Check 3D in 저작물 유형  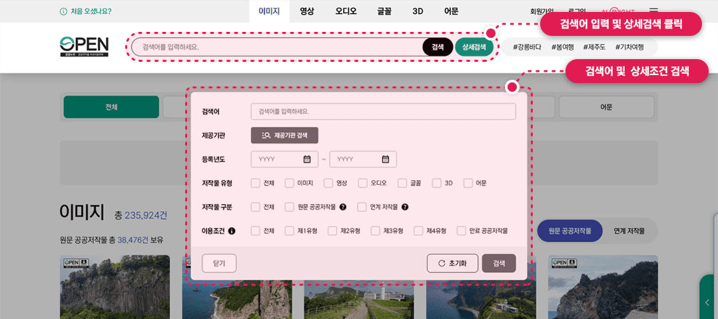(437, 183)
